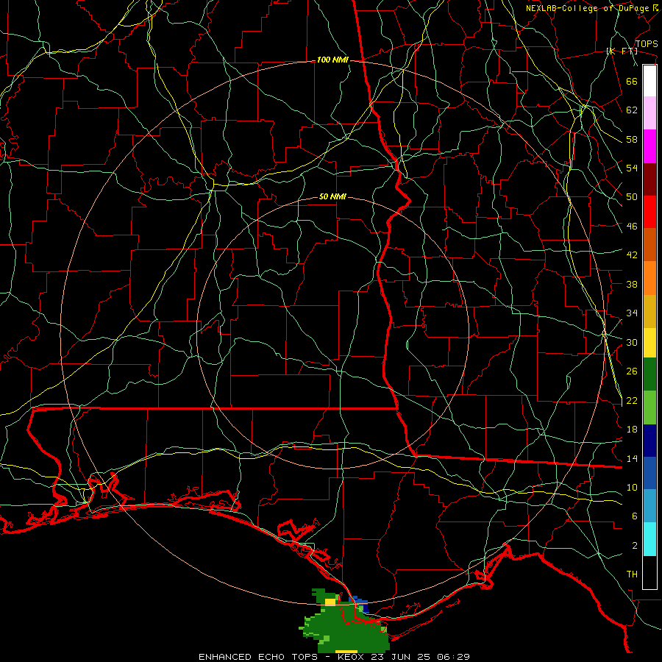Click the legend value "26"
The height and width of the screenshot is (662, 662).
coord(632,371)
